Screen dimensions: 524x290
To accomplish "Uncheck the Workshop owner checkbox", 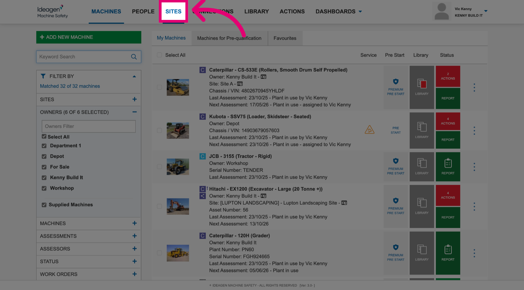I will (44, 188).
